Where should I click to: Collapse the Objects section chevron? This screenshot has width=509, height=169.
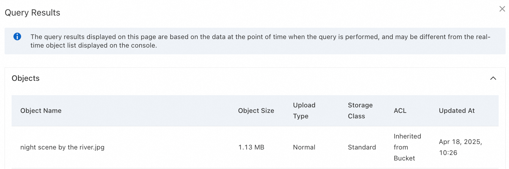493,78
